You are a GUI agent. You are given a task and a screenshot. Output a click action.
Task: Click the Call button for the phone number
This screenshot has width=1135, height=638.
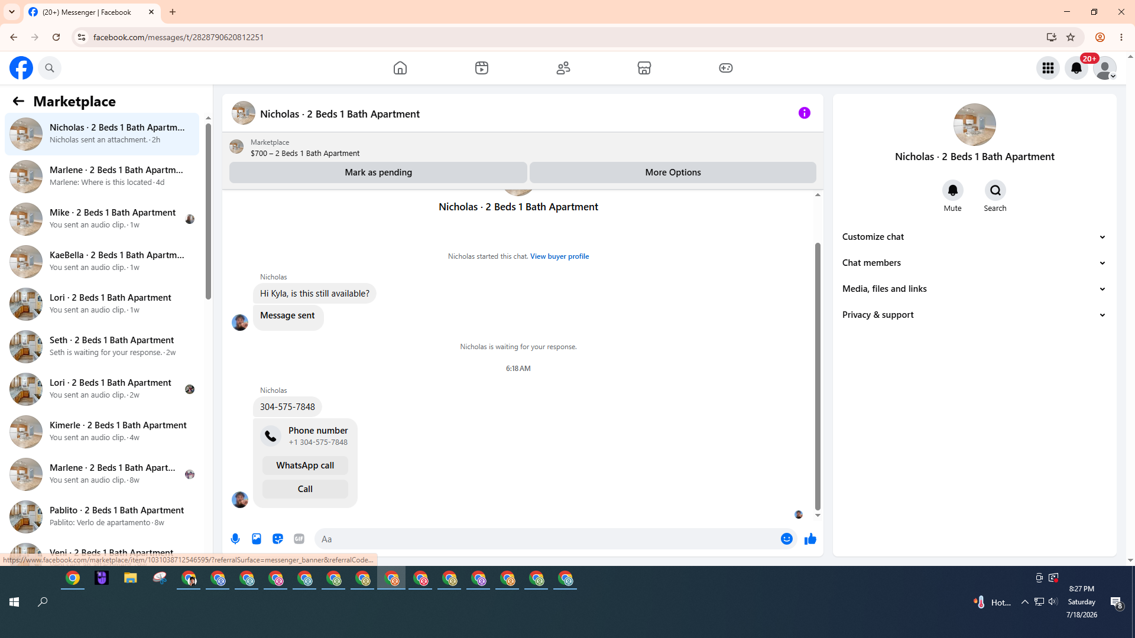coord(305,489)
